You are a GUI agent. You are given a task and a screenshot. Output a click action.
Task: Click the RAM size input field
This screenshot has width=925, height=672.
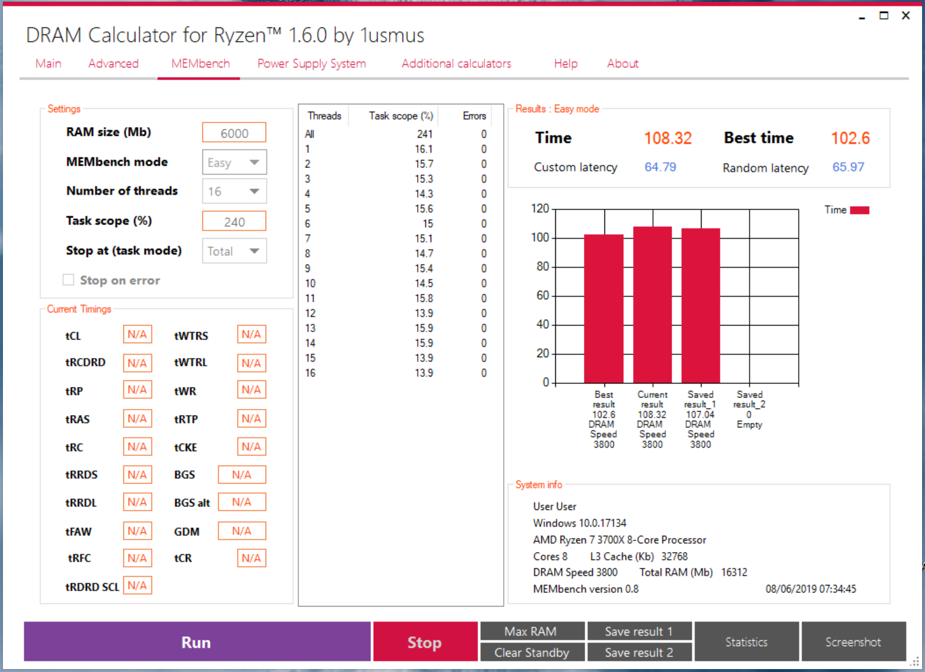[234, 133]
